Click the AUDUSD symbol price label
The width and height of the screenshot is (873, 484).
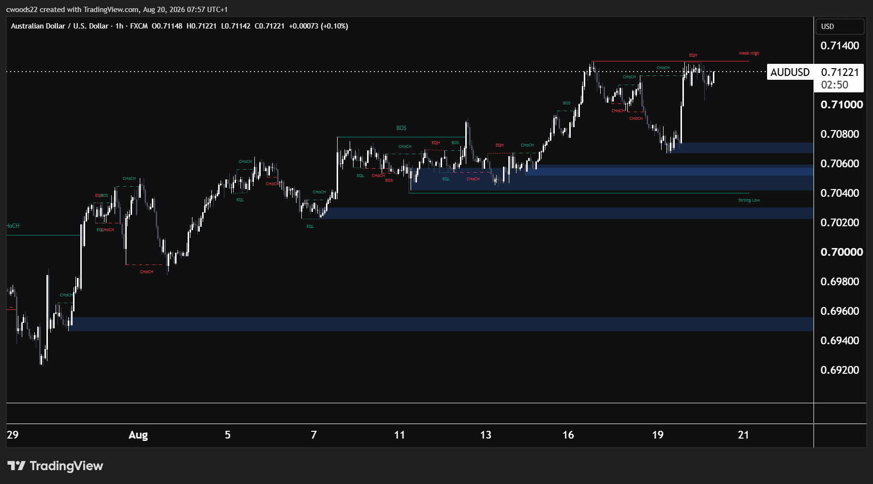[x=790, y=72]
